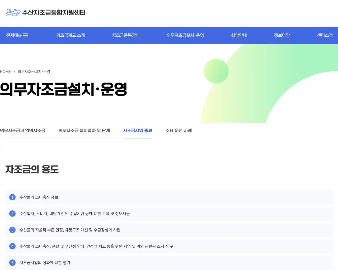Click the circle 3 badge icon
The height and width of the screenshot is (270, 338).
coord(12,230)
